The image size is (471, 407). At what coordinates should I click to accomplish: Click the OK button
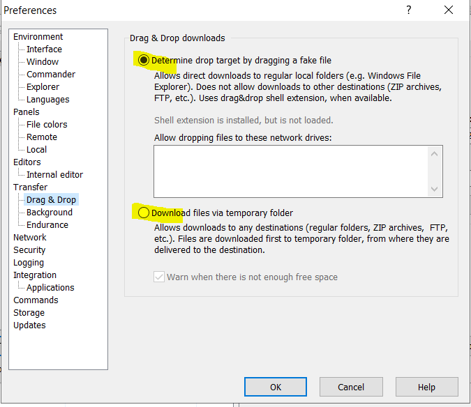[275, 387]
